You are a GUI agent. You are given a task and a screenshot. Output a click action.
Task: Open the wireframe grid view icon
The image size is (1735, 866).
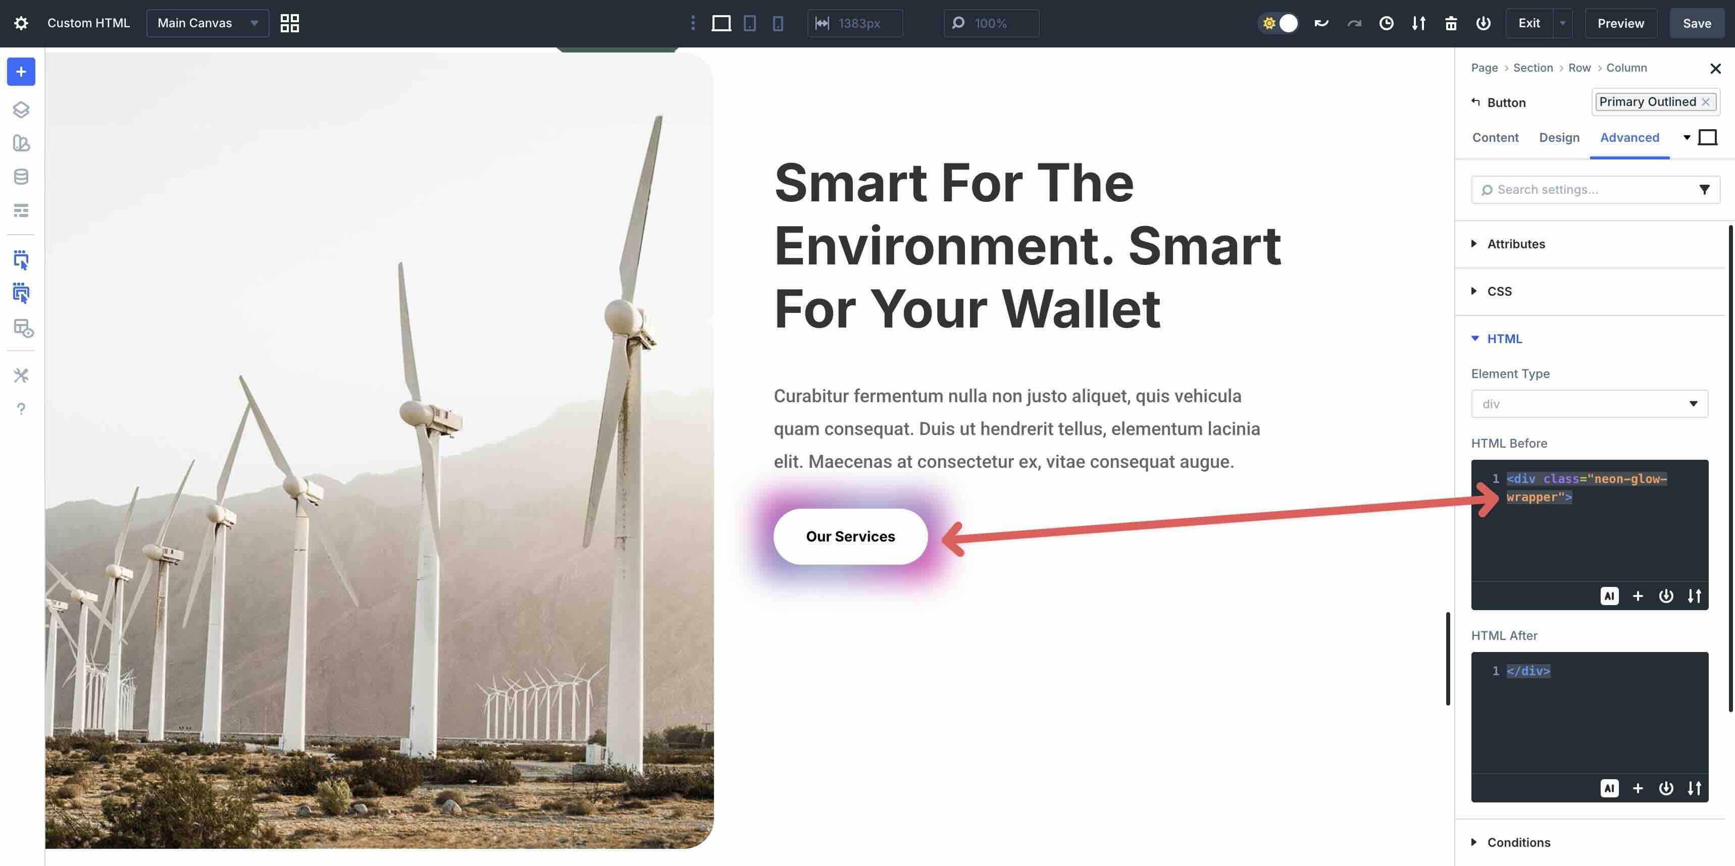click(x=290, y=23)
